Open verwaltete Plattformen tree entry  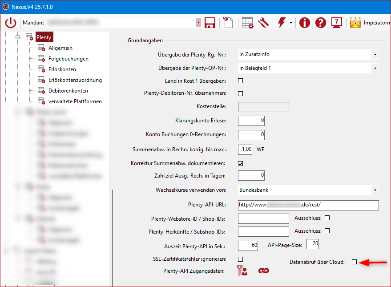(75, 101)
